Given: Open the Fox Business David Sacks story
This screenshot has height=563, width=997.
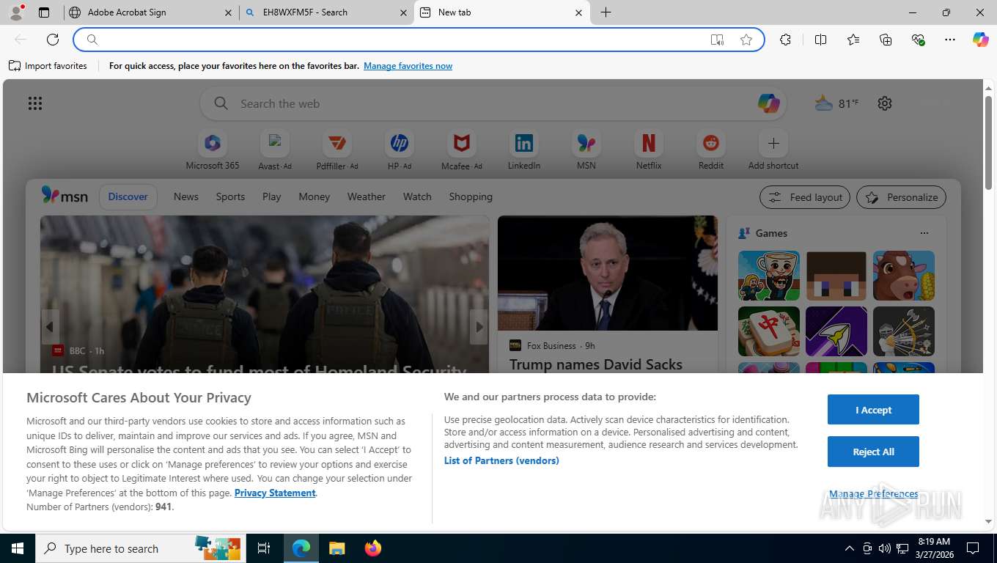Looking at the screenshot, I should [596, 364].
